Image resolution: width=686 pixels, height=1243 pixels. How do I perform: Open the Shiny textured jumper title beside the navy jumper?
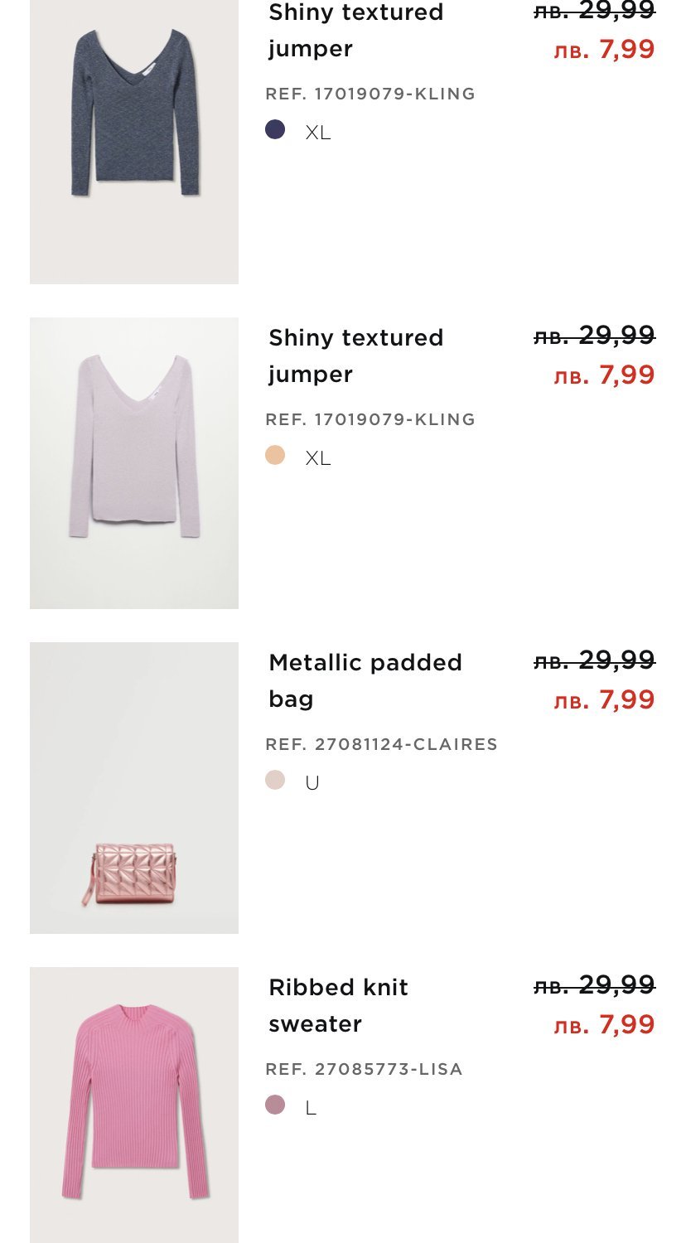pyautogui.click(x=355, y=31)
